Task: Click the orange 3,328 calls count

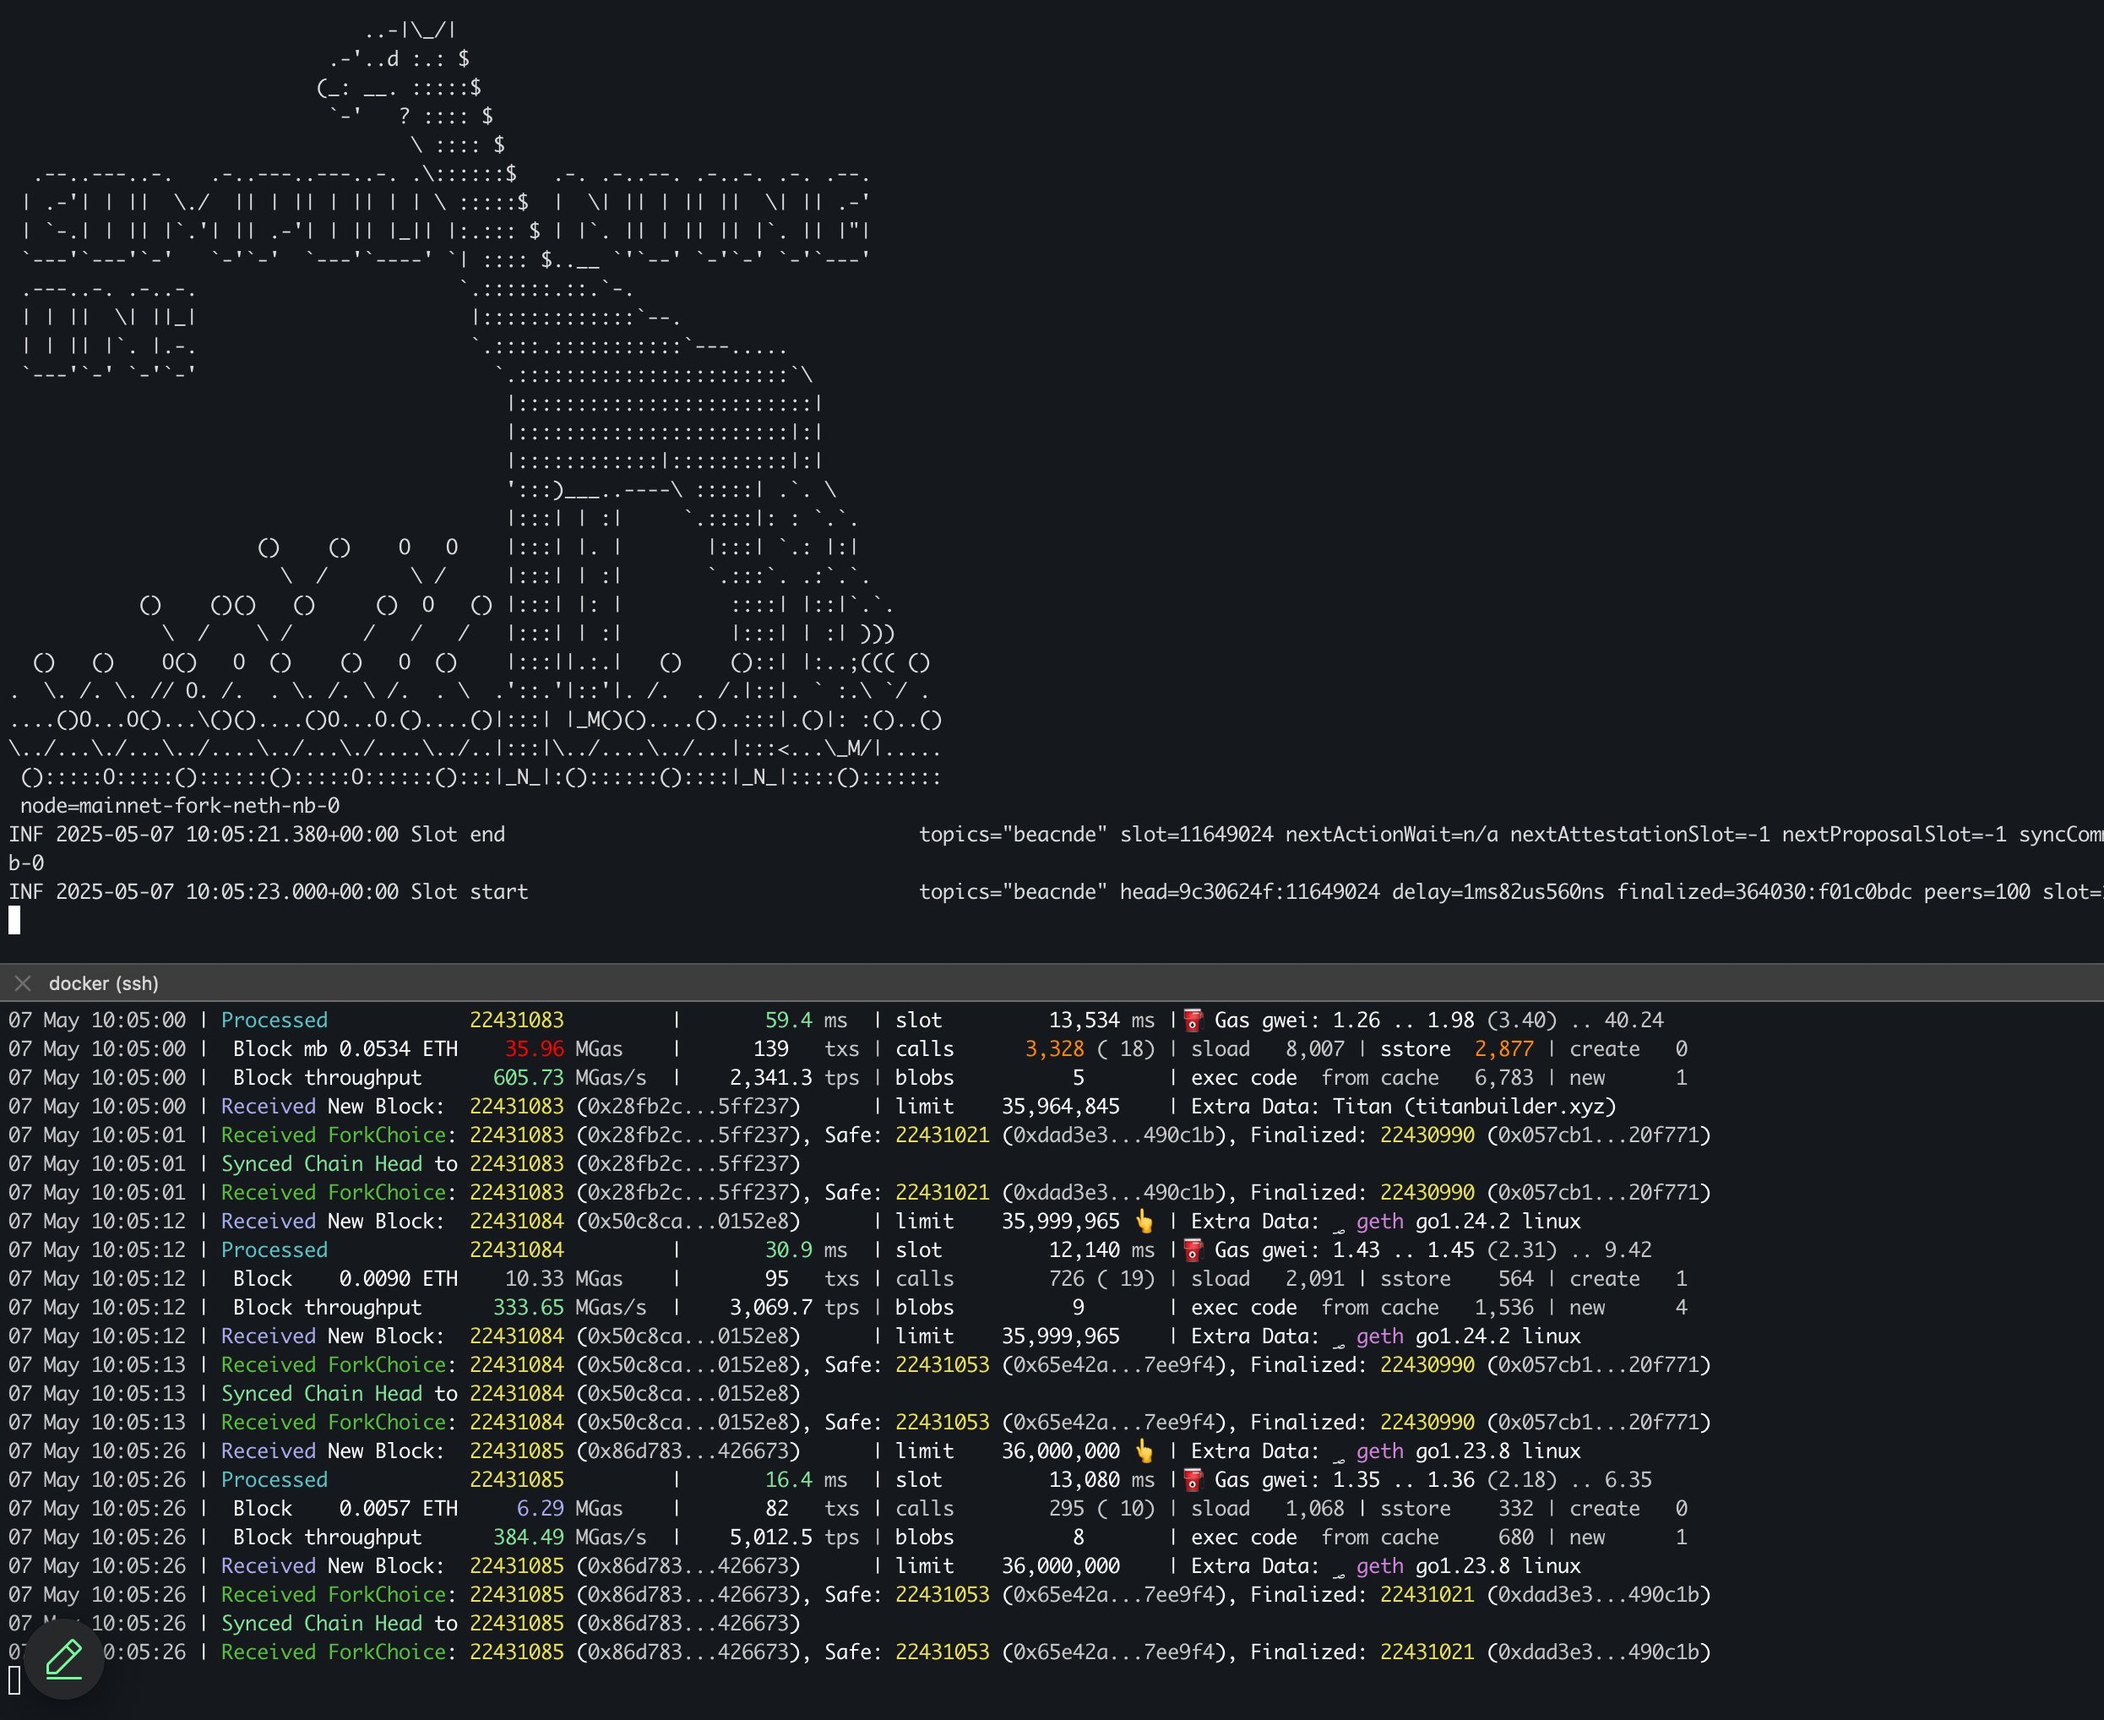Action: pos(1054,1049)
